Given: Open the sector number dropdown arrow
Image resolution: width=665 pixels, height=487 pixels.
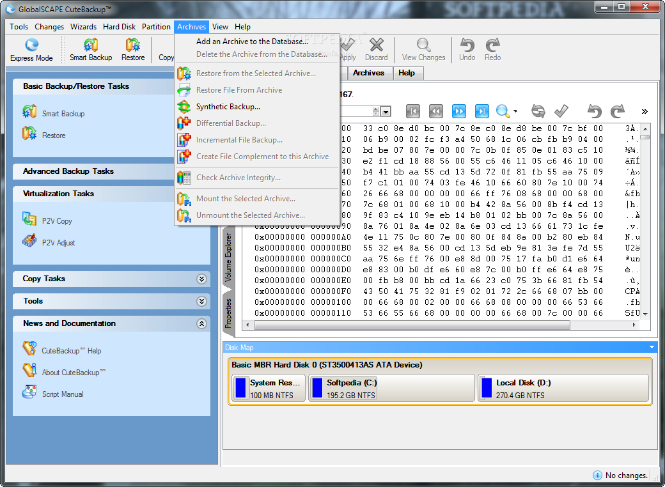Looking at the screenshot, I should 386,111.
